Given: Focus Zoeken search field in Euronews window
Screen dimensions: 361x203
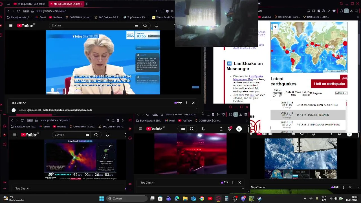Looking at the screenshot, I should [92, 26].
